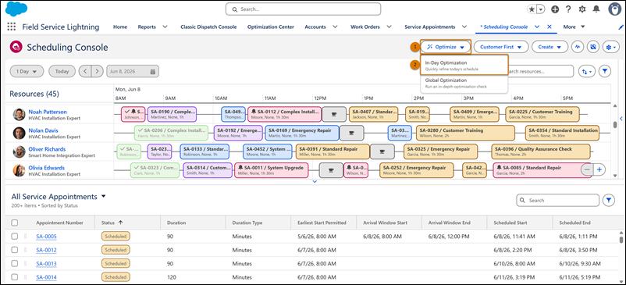Click the map view icon button

click(593, 47)
